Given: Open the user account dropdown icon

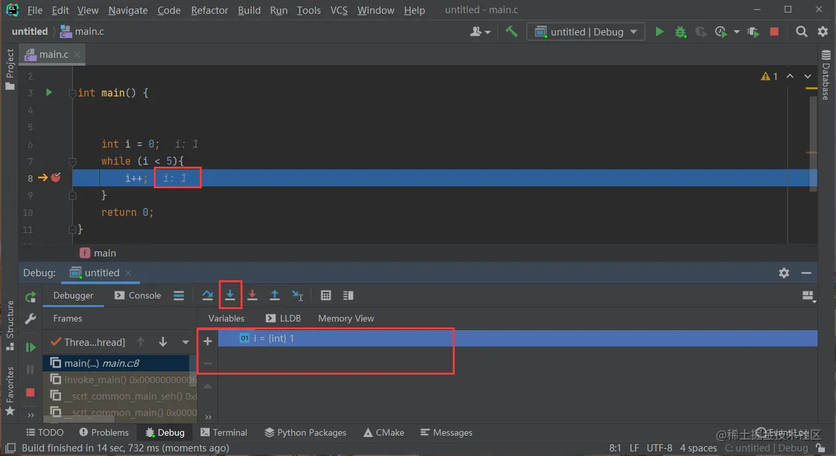Looking at the screenshot, I should point(480,31).
